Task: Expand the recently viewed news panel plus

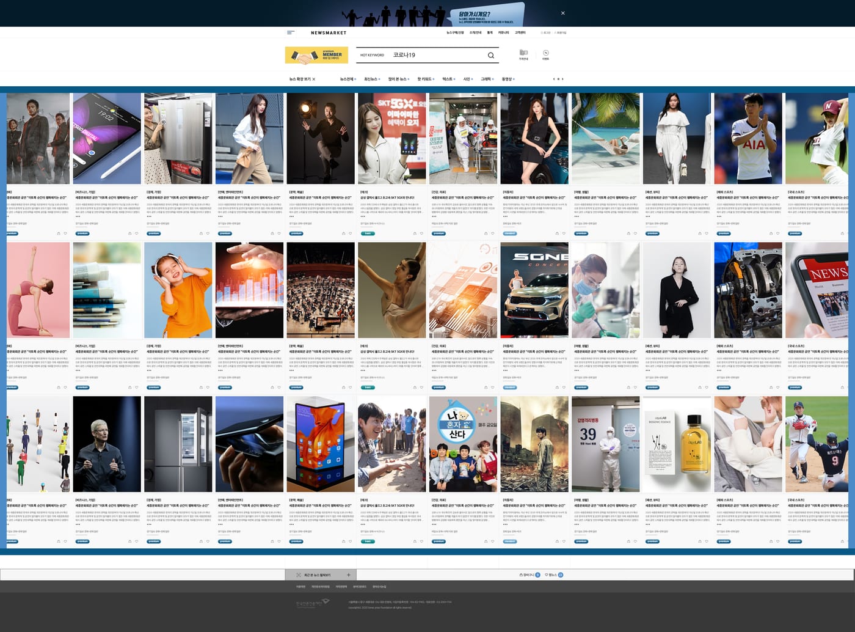Action: coord(349,575)
